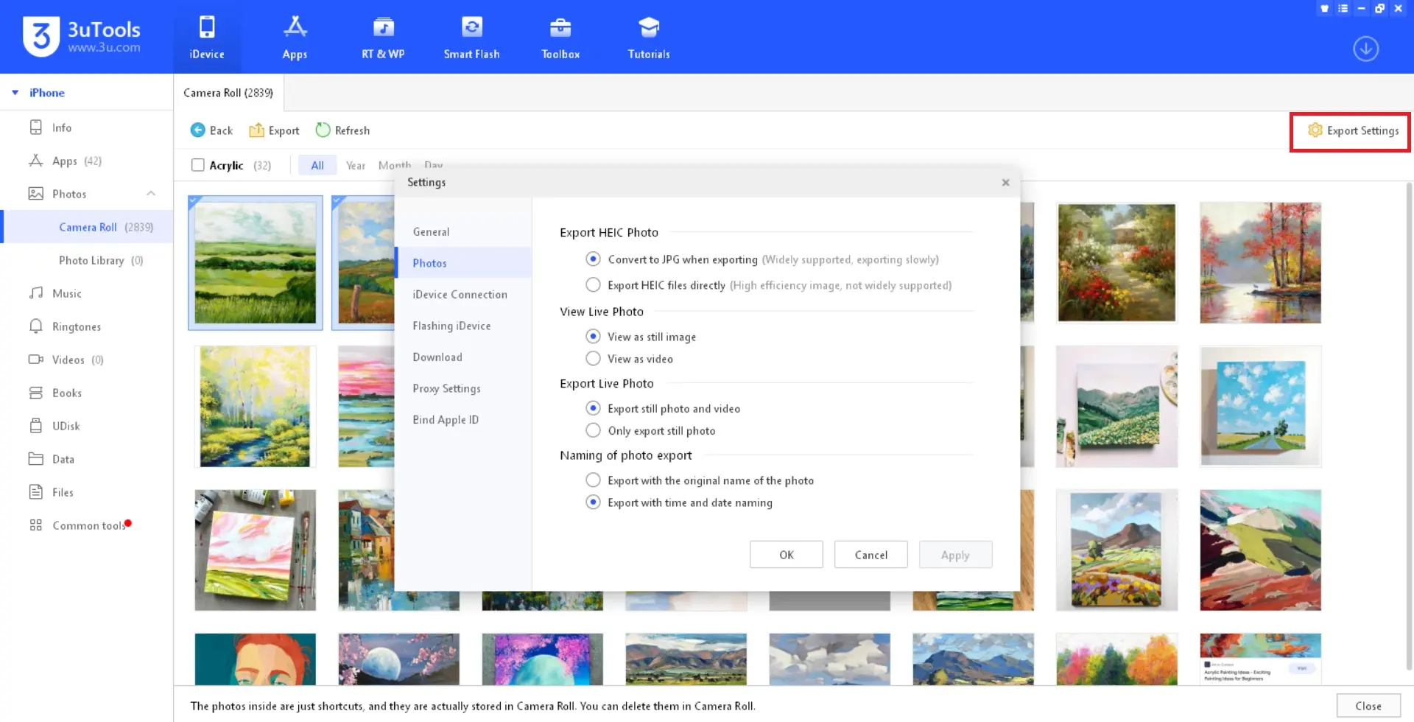The width and height of the screenshot is (1414, 722).
Task: Filter photos by Year
Action: (356, 165)
